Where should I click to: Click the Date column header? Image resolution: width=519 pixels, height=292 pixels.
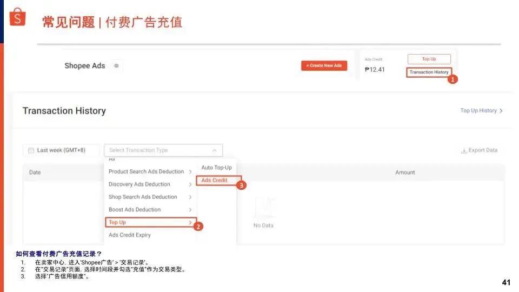(x=35, y=172)
